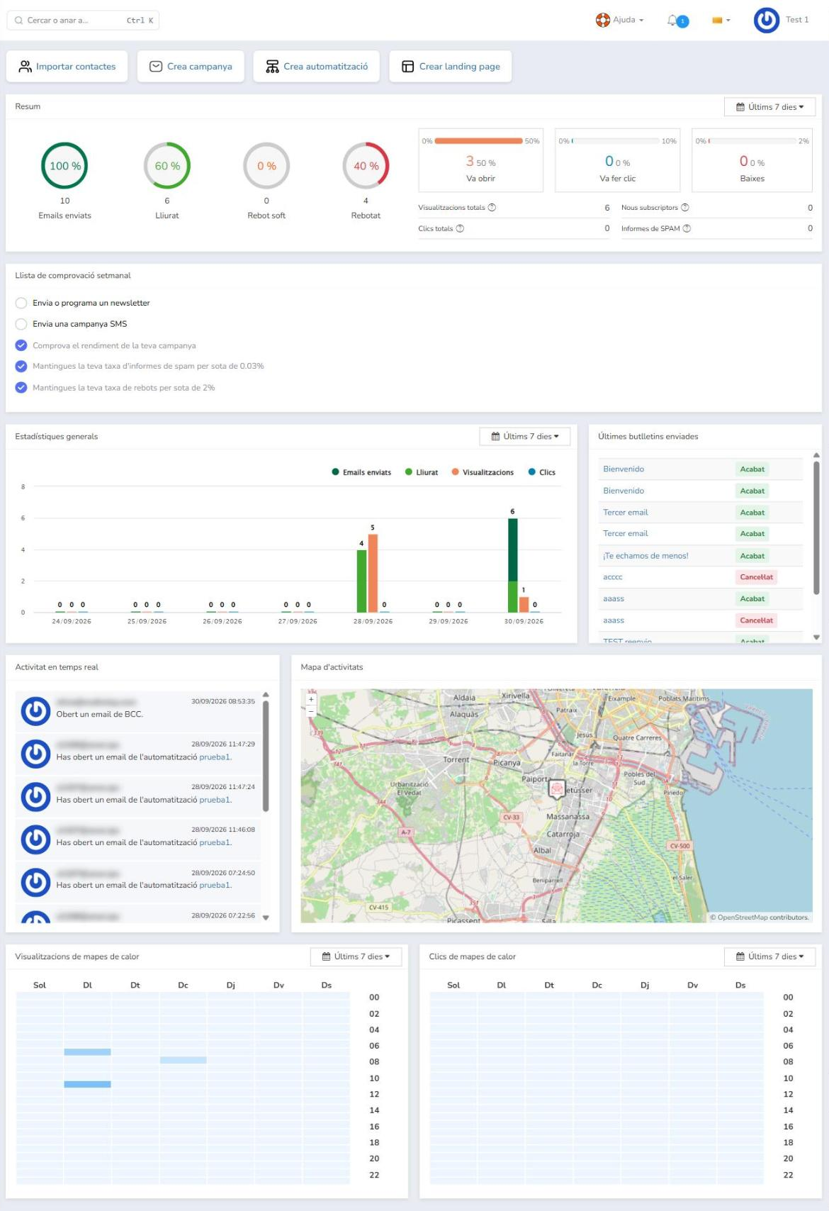Image resolution: width=829 pixels, height=1211 pixels.
Task: Click the Ajuda lifebuoy icon
Action: coord(602,20)
